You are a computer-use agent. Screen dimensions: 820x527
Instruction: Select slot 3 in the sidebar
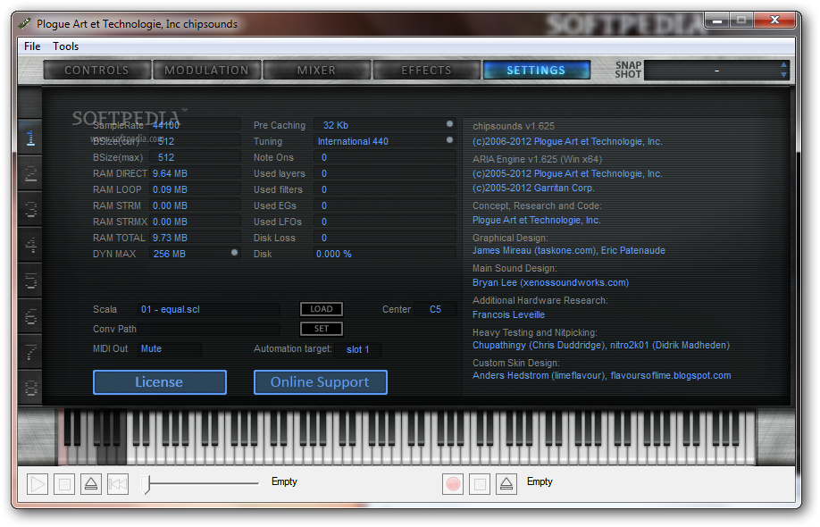click(x=30, y=209)
